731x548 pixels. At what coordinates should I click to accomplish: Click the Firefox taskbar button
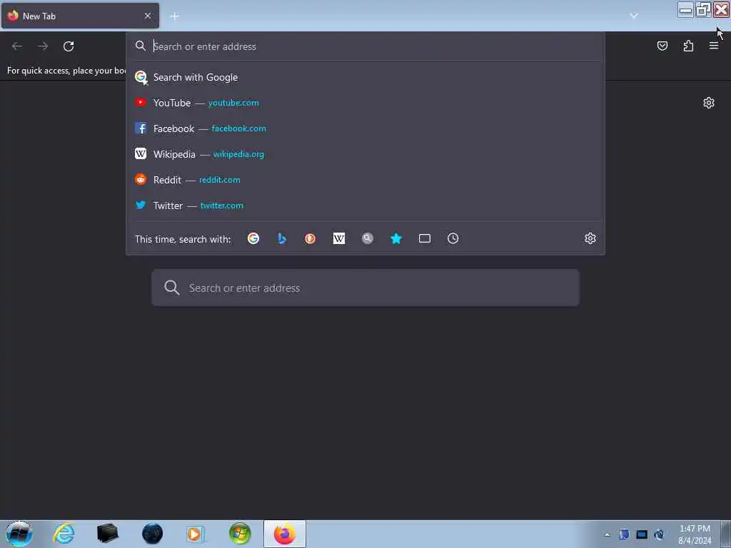tap(284, 534)
